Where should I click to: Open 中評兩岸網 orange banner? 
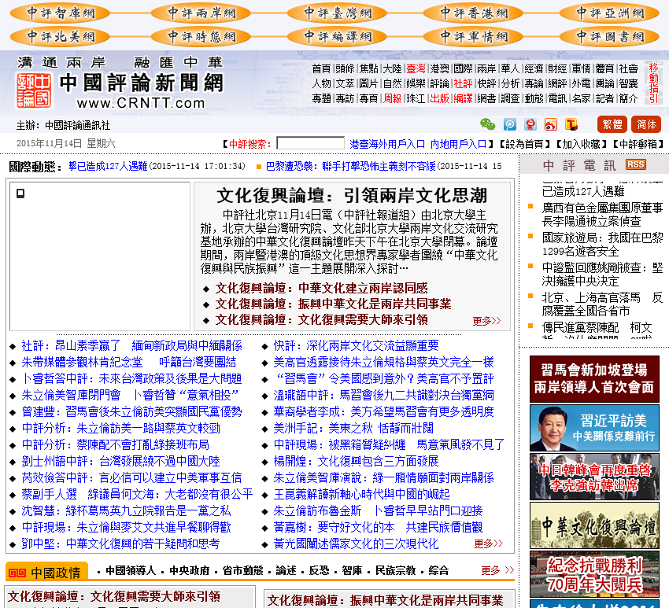click(x=201, y=13)
